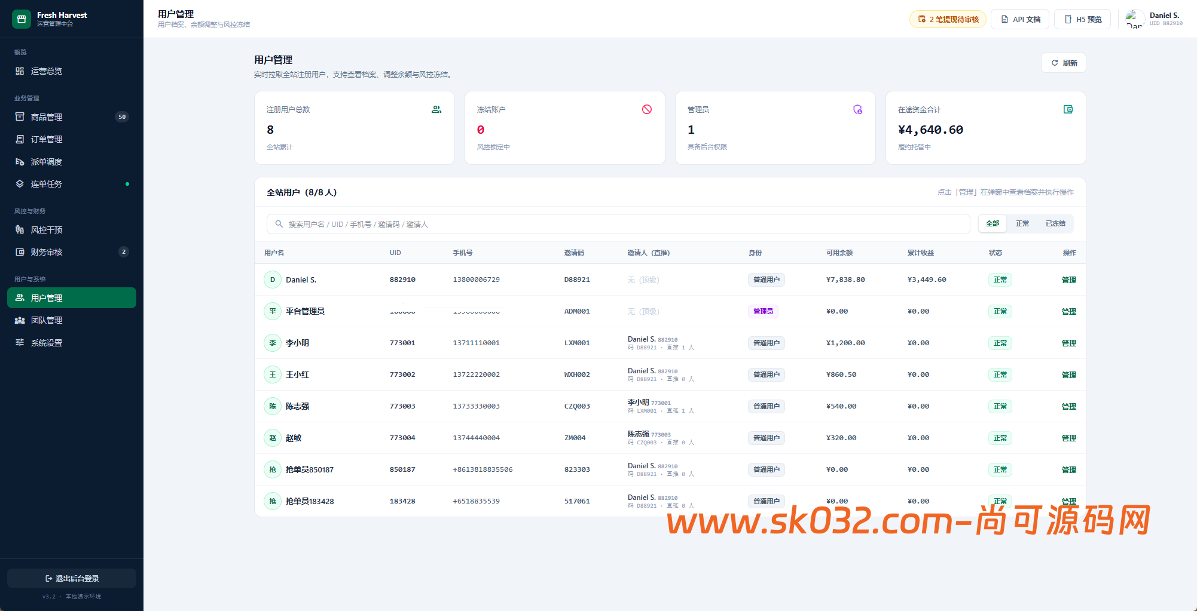This screenshot has width=1197, height=611.
Task: Click cumulative earnings ¥3,449.60
Action: click(927, 280)
